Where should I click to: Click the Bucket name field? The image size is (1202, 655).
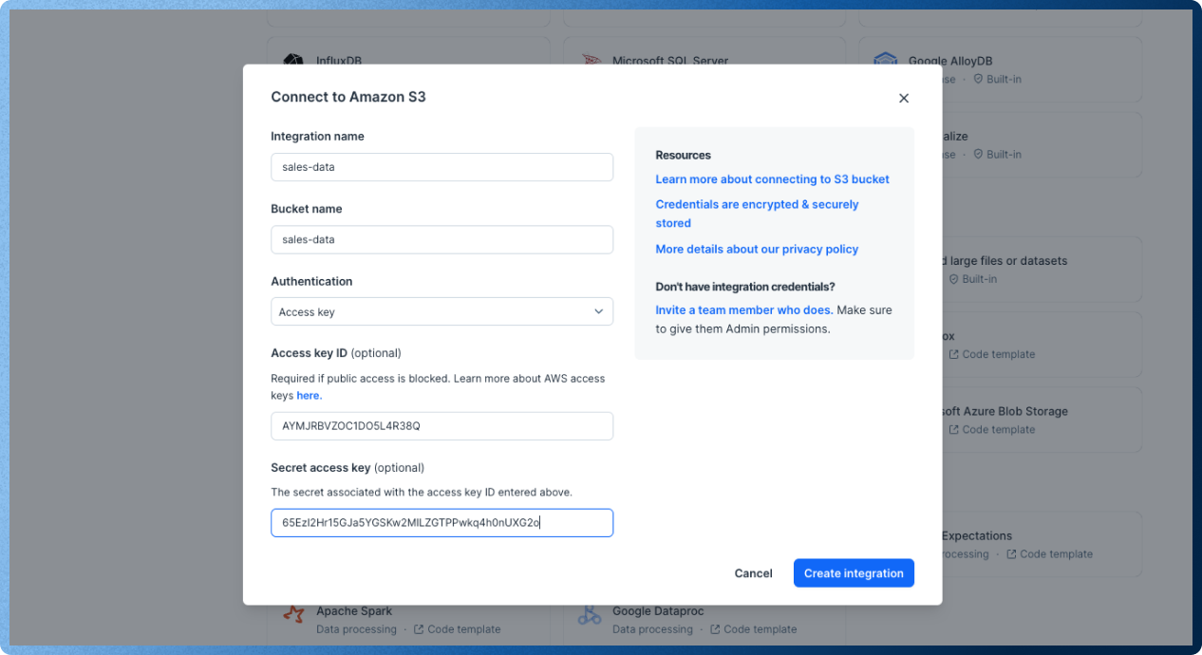[441, 239]
